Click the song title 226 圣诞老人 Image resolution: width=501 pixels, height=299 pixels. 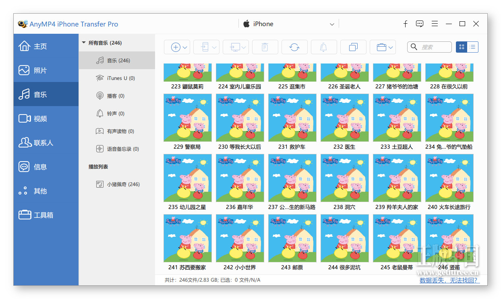click(x=344, y=86)
